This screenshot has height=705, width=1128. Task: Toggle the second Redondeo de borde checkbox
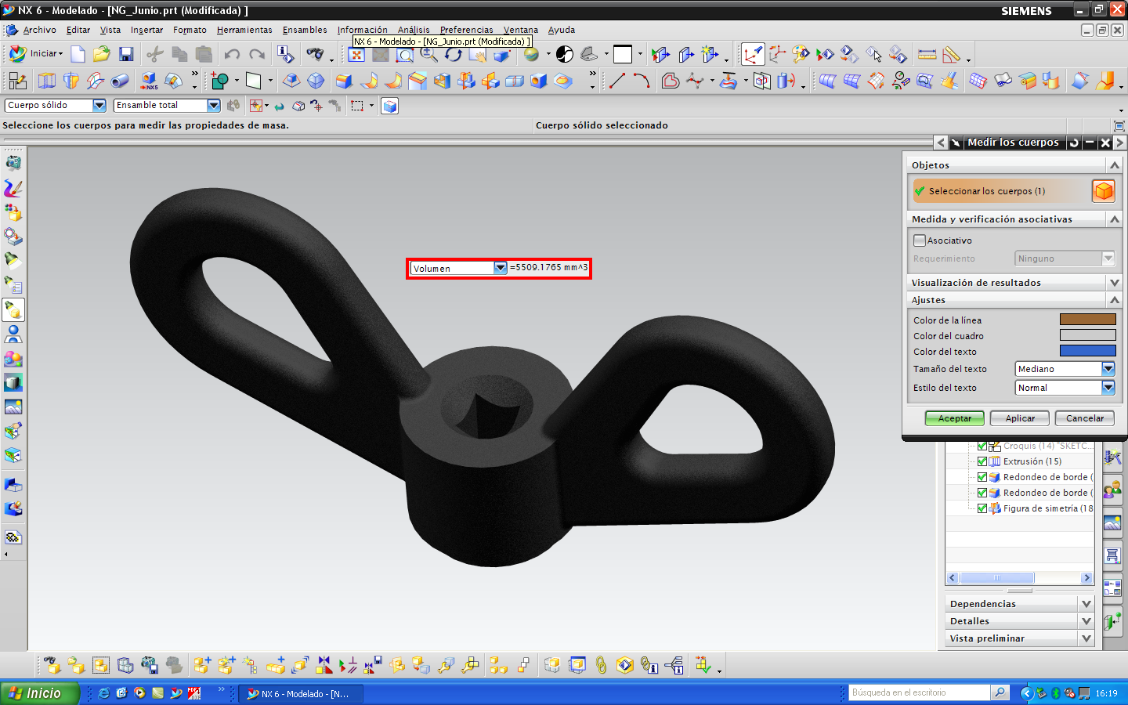[982, 493]
